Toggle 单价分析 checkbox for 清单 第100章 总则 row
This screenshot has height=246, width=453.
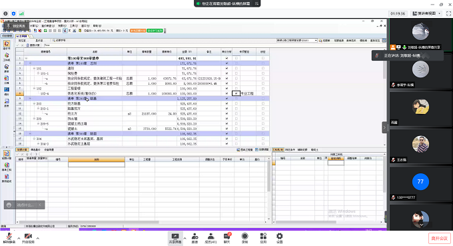pos(226,63)
